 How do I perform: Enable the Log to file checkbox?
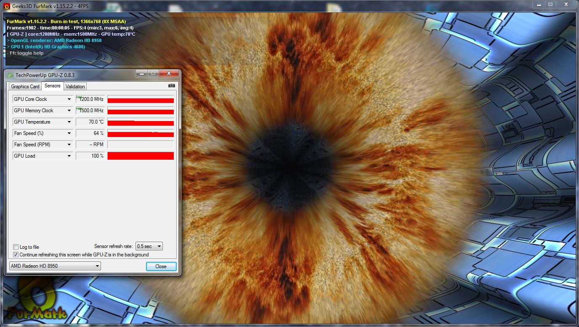16,247
